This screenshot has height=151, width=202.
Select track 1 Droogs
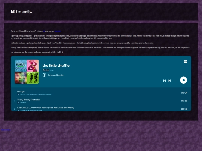pyautogui.click(x=21, y=91)
